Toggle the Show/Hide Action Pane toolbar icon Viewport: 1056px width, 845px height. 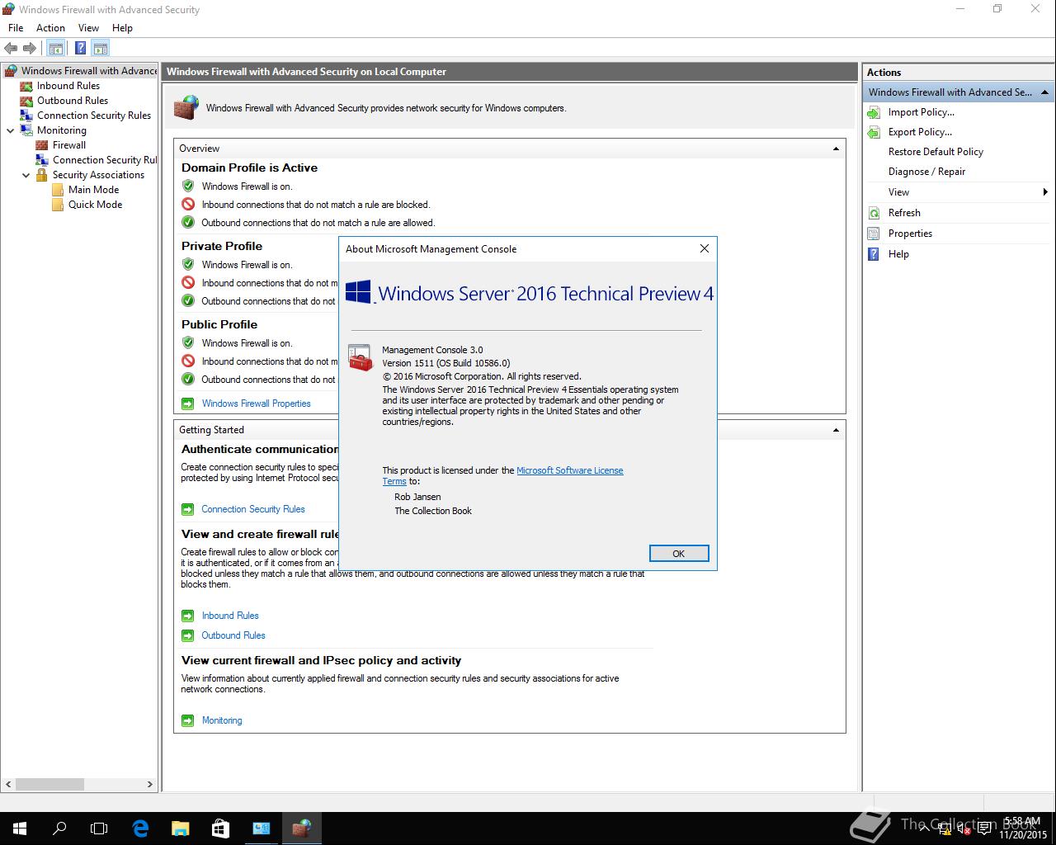(x=101, y=49)
